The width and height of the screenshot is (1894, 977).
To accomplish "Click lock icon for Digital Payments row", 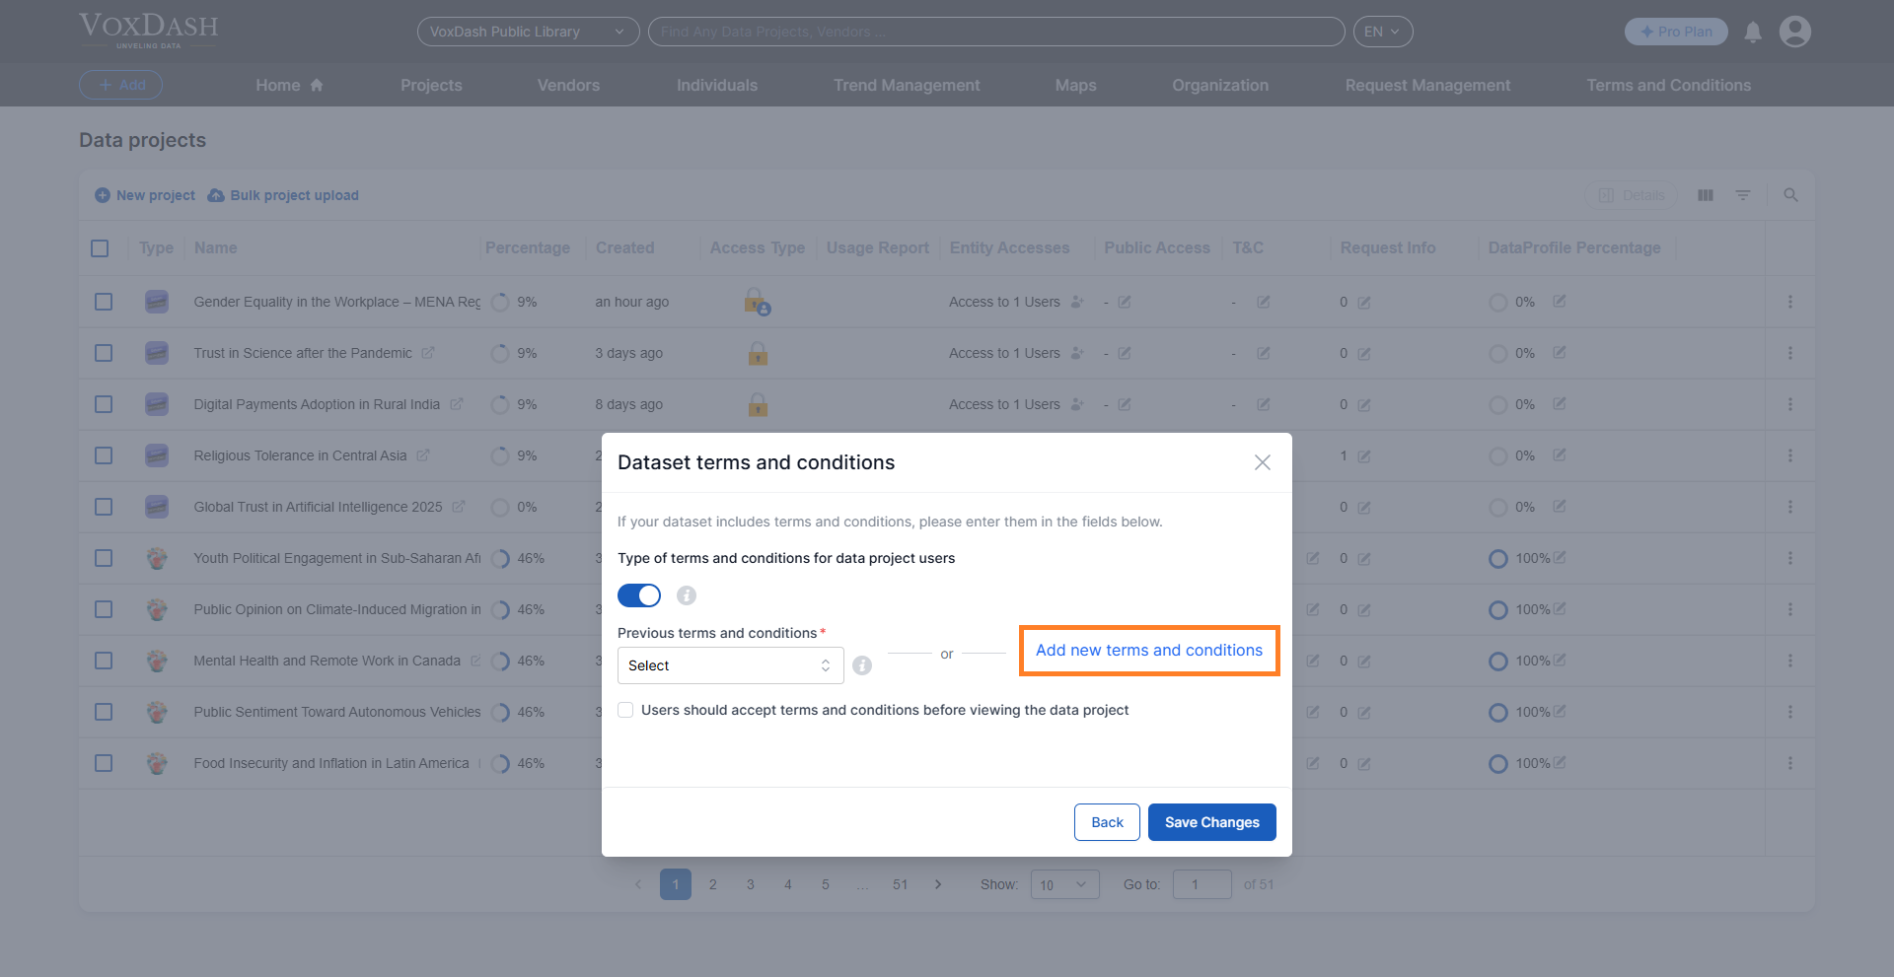I will click(758, 404).
